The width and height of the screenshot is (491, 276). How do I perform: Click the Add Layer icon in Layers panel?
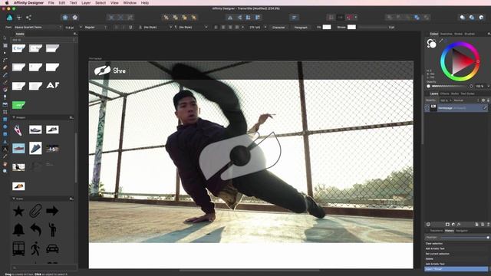[x=476, y=225]
